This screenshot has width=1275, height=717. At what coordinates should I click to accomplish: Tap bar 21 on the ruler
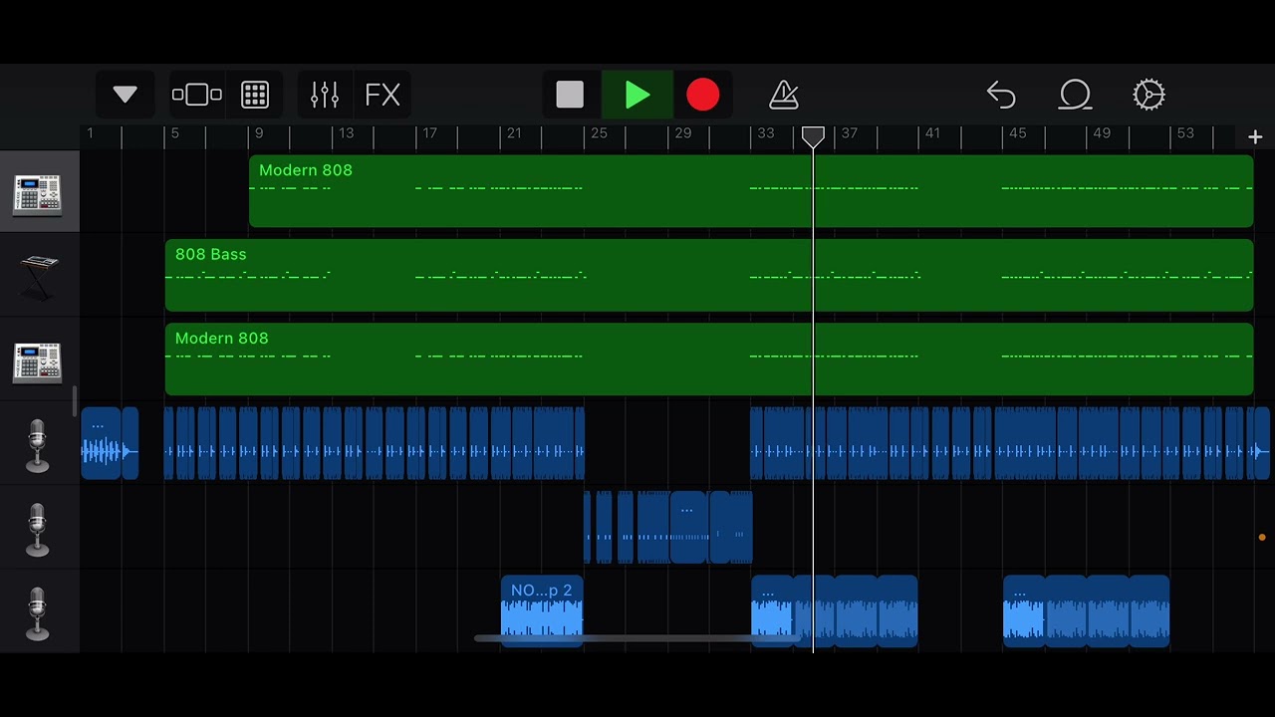[x=514, y=133]
